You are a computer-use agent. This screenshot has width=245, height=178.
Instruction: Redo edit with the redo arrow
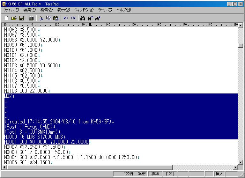point(73,18)
